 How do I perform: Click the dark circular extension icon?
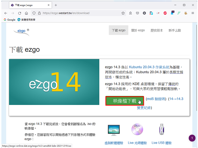(144, 13)
